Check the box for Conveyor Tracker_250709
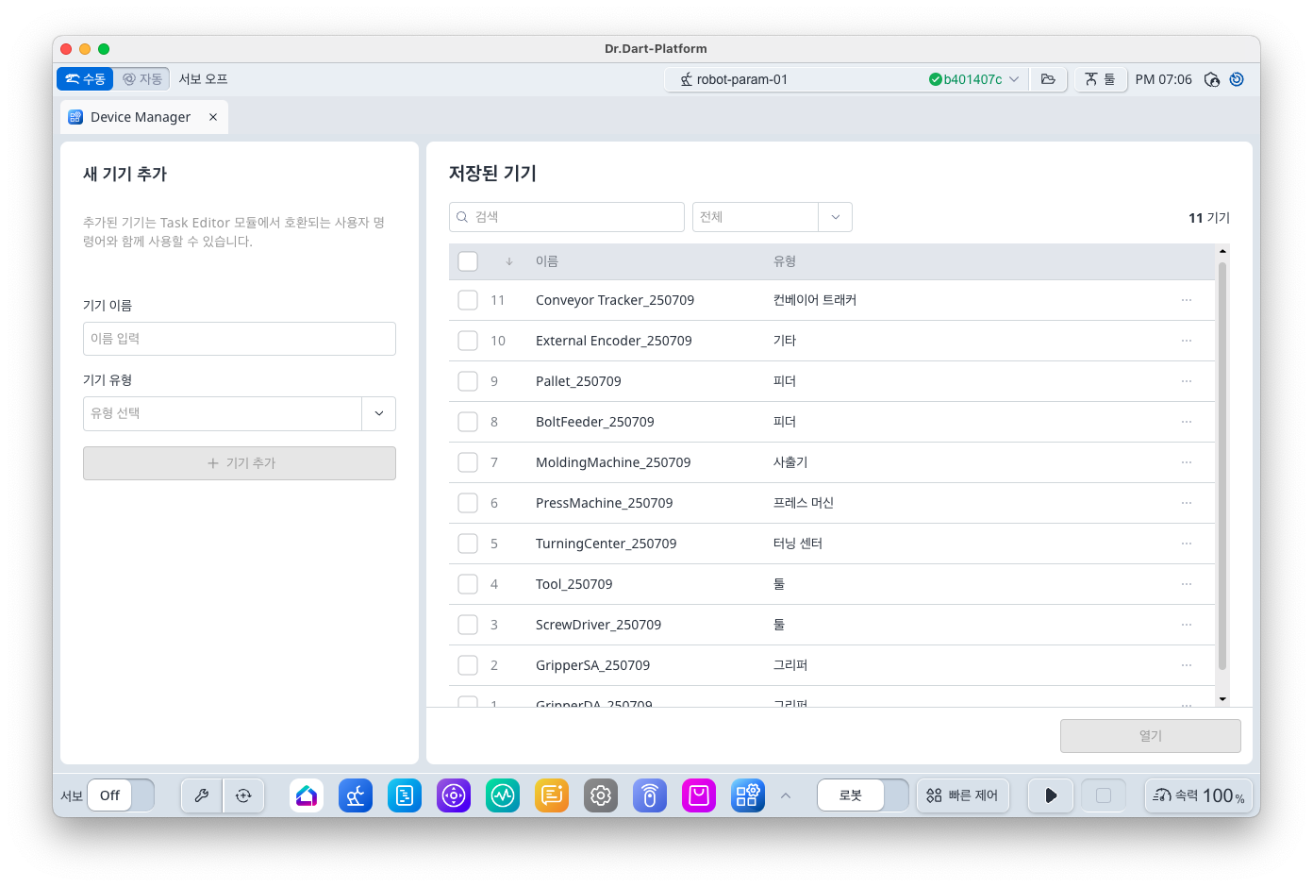The image size is (1313, 887). 468,300
